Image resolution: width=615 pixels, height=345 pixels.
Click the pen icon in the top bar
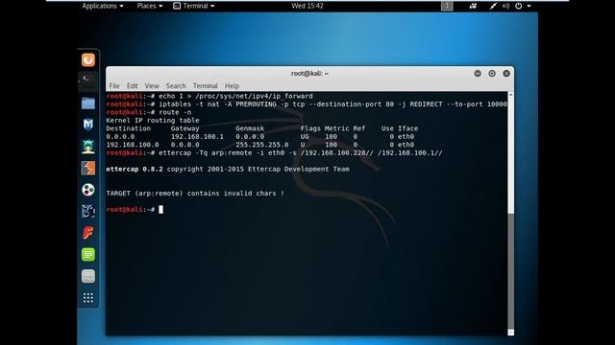[x=493, y=6]
